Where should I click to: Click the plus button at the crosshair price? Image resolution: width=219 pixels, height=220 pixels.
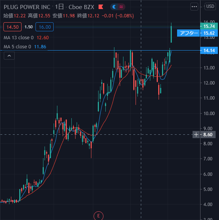tap(196, 135)
